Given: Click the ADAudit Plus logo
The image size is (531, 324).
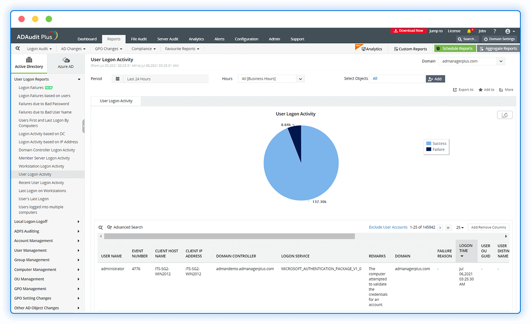Looking at the screenshot, I should coord(37,36).
